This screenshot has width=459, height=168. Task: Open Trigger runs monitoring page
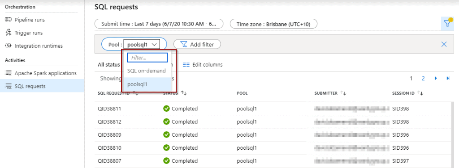pos(24,33)
